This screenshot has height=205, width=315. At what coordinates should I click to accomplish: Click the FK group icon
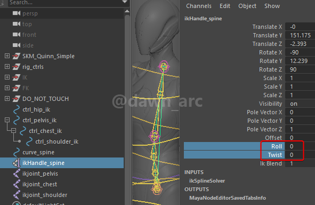coord(17,88)
